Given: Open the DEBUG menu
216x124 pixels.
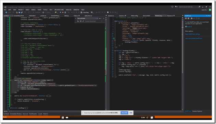Looking at the screenshot, I should click(33, 10).
